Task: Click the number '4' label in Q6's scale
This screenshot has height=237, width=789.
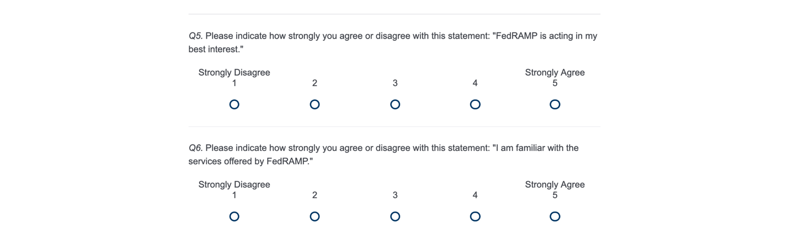Action: click(x=475, y=195)
